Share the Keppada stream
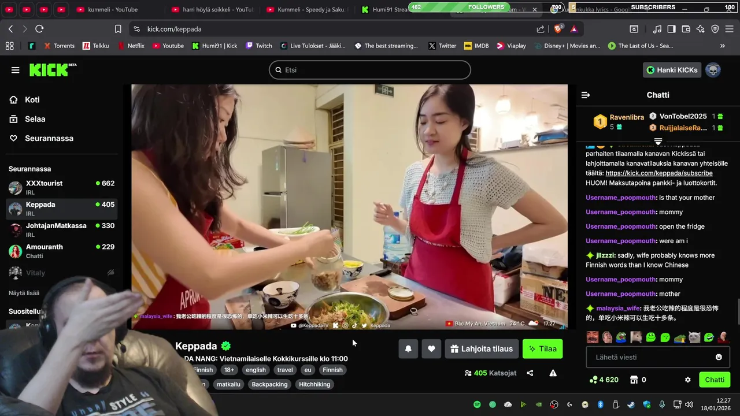Viewport: 740px width, 416px height. pyautogui.click(x=530, y=373)
